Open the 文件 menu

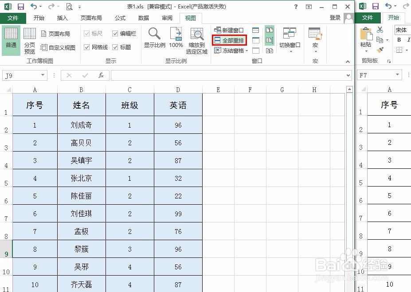(13, 18)
